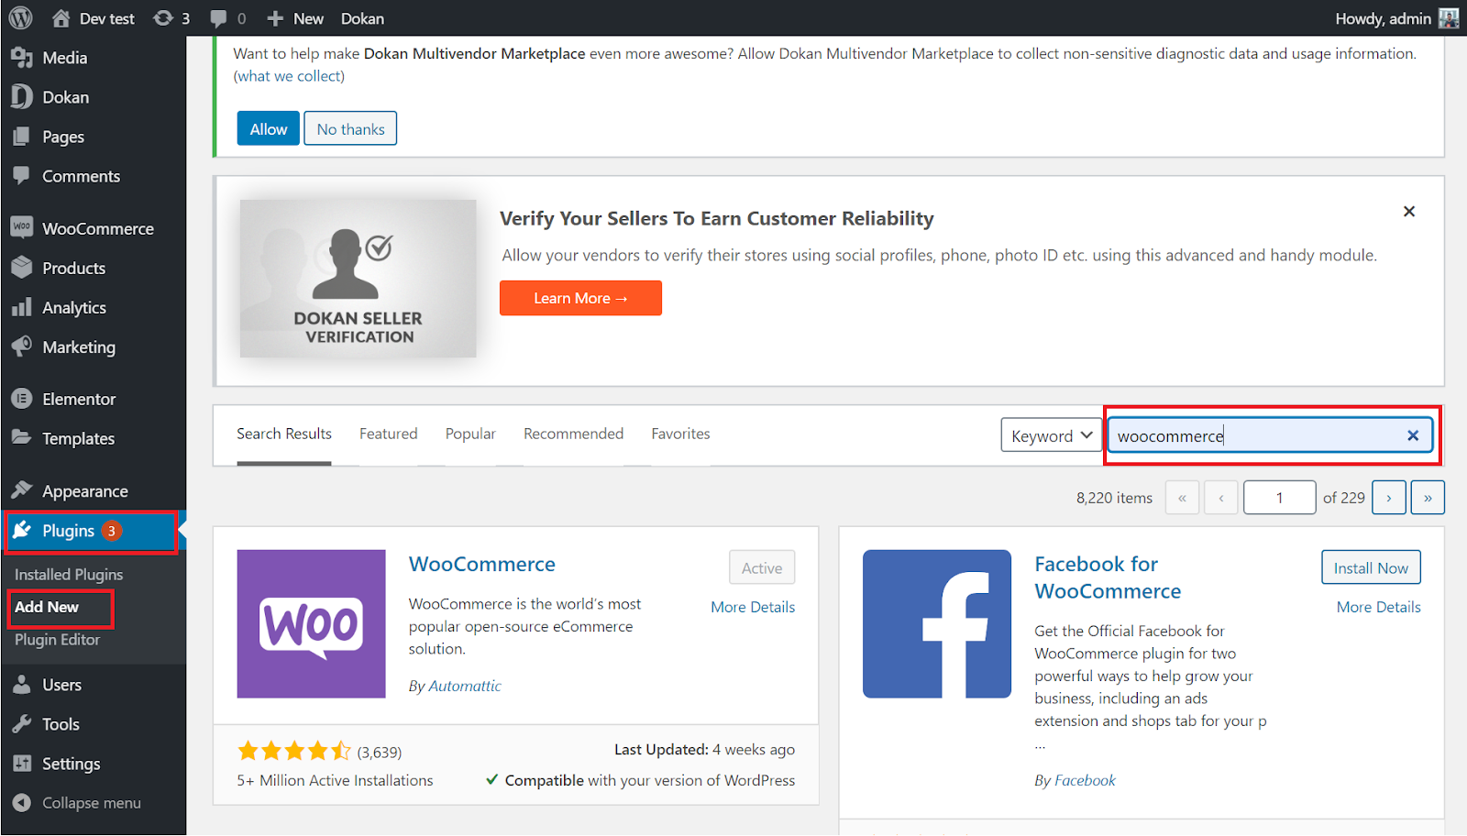The height and width of the screenshot is (836, 1467).
Task: Click the Users sidebar icon
Action: [22, 685]
